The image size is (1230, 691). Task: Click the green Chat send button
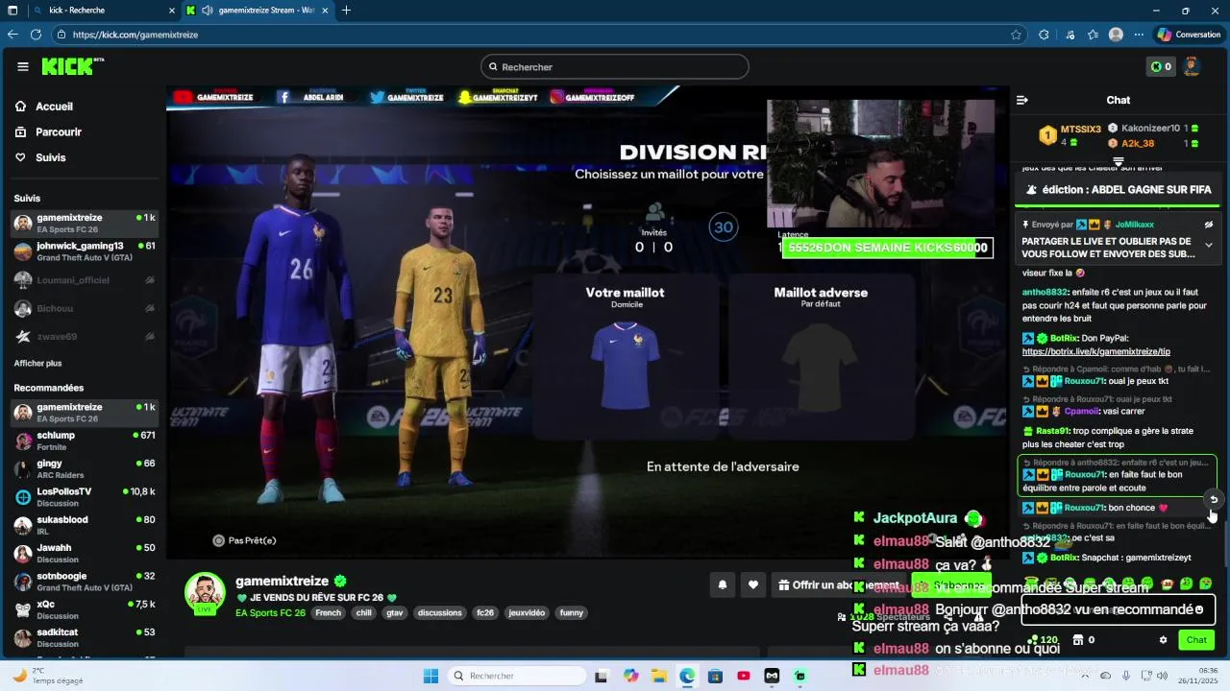1196,640
